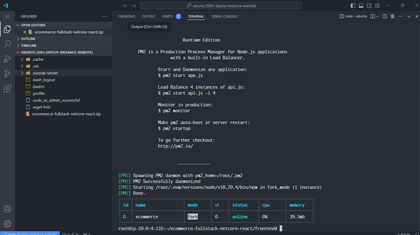Click 'ecommerce' process name in table
This screenshot has width=420, height=235.
tap(147, 217)
